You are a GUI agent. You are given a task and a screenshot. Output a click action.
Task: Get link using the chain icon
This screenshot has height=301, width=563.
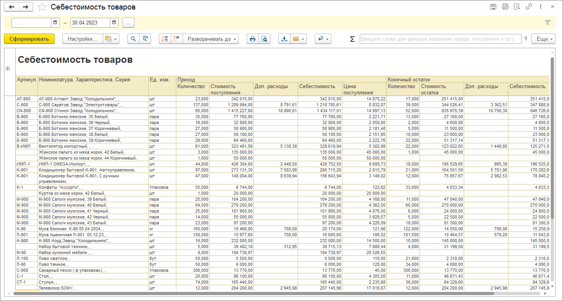[529, 7]
